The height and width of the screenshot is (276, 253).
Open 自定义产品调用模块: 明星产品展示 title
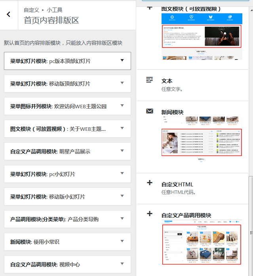pyautogui.click(x=50, y=151)
